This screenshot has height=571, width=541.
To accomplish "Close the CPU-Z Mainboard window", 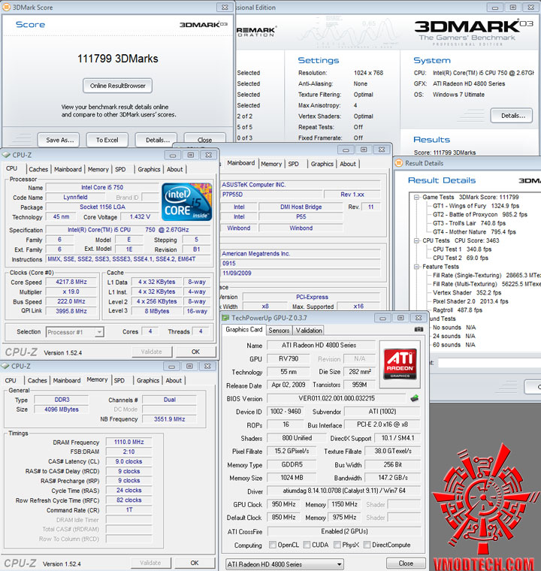I will click(382, 150).
